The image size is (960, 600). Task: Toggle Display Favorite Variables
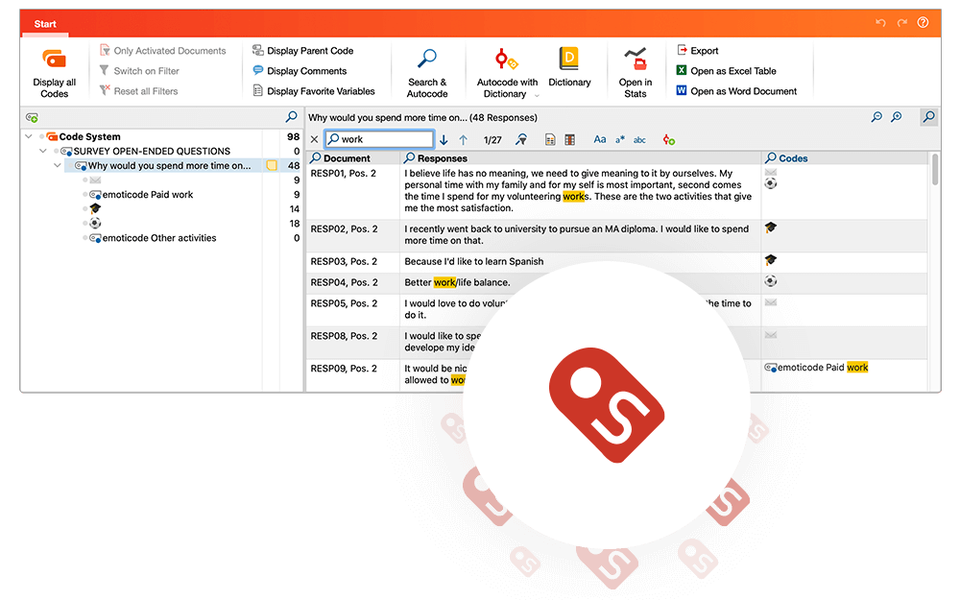[314, 91]
